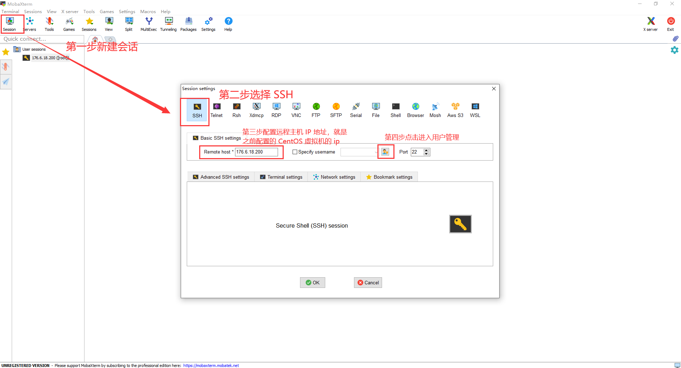Select the User sessions tree folder
681x368 pixels.
pyautogui.click(x=30, y=49)
